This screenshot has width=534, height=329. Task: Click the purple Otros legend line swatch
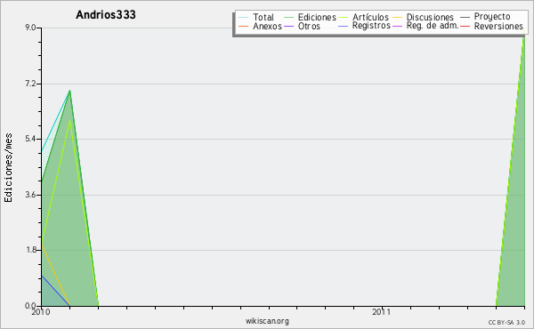point(288,26)
